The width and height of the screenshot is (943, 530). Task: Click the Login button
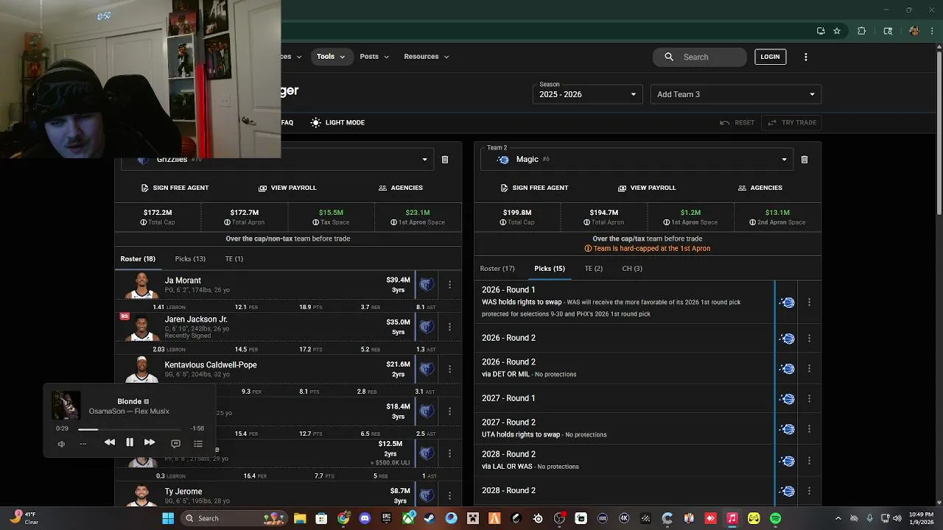click(770, 57)
